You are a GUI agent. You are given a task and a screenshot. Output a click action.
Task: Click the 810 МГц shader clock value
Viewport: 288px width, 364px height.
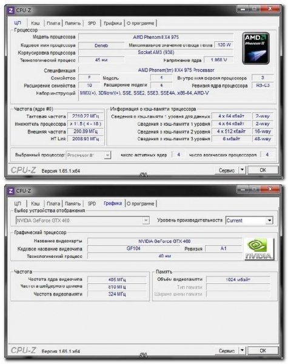click(x=117, y=287)
